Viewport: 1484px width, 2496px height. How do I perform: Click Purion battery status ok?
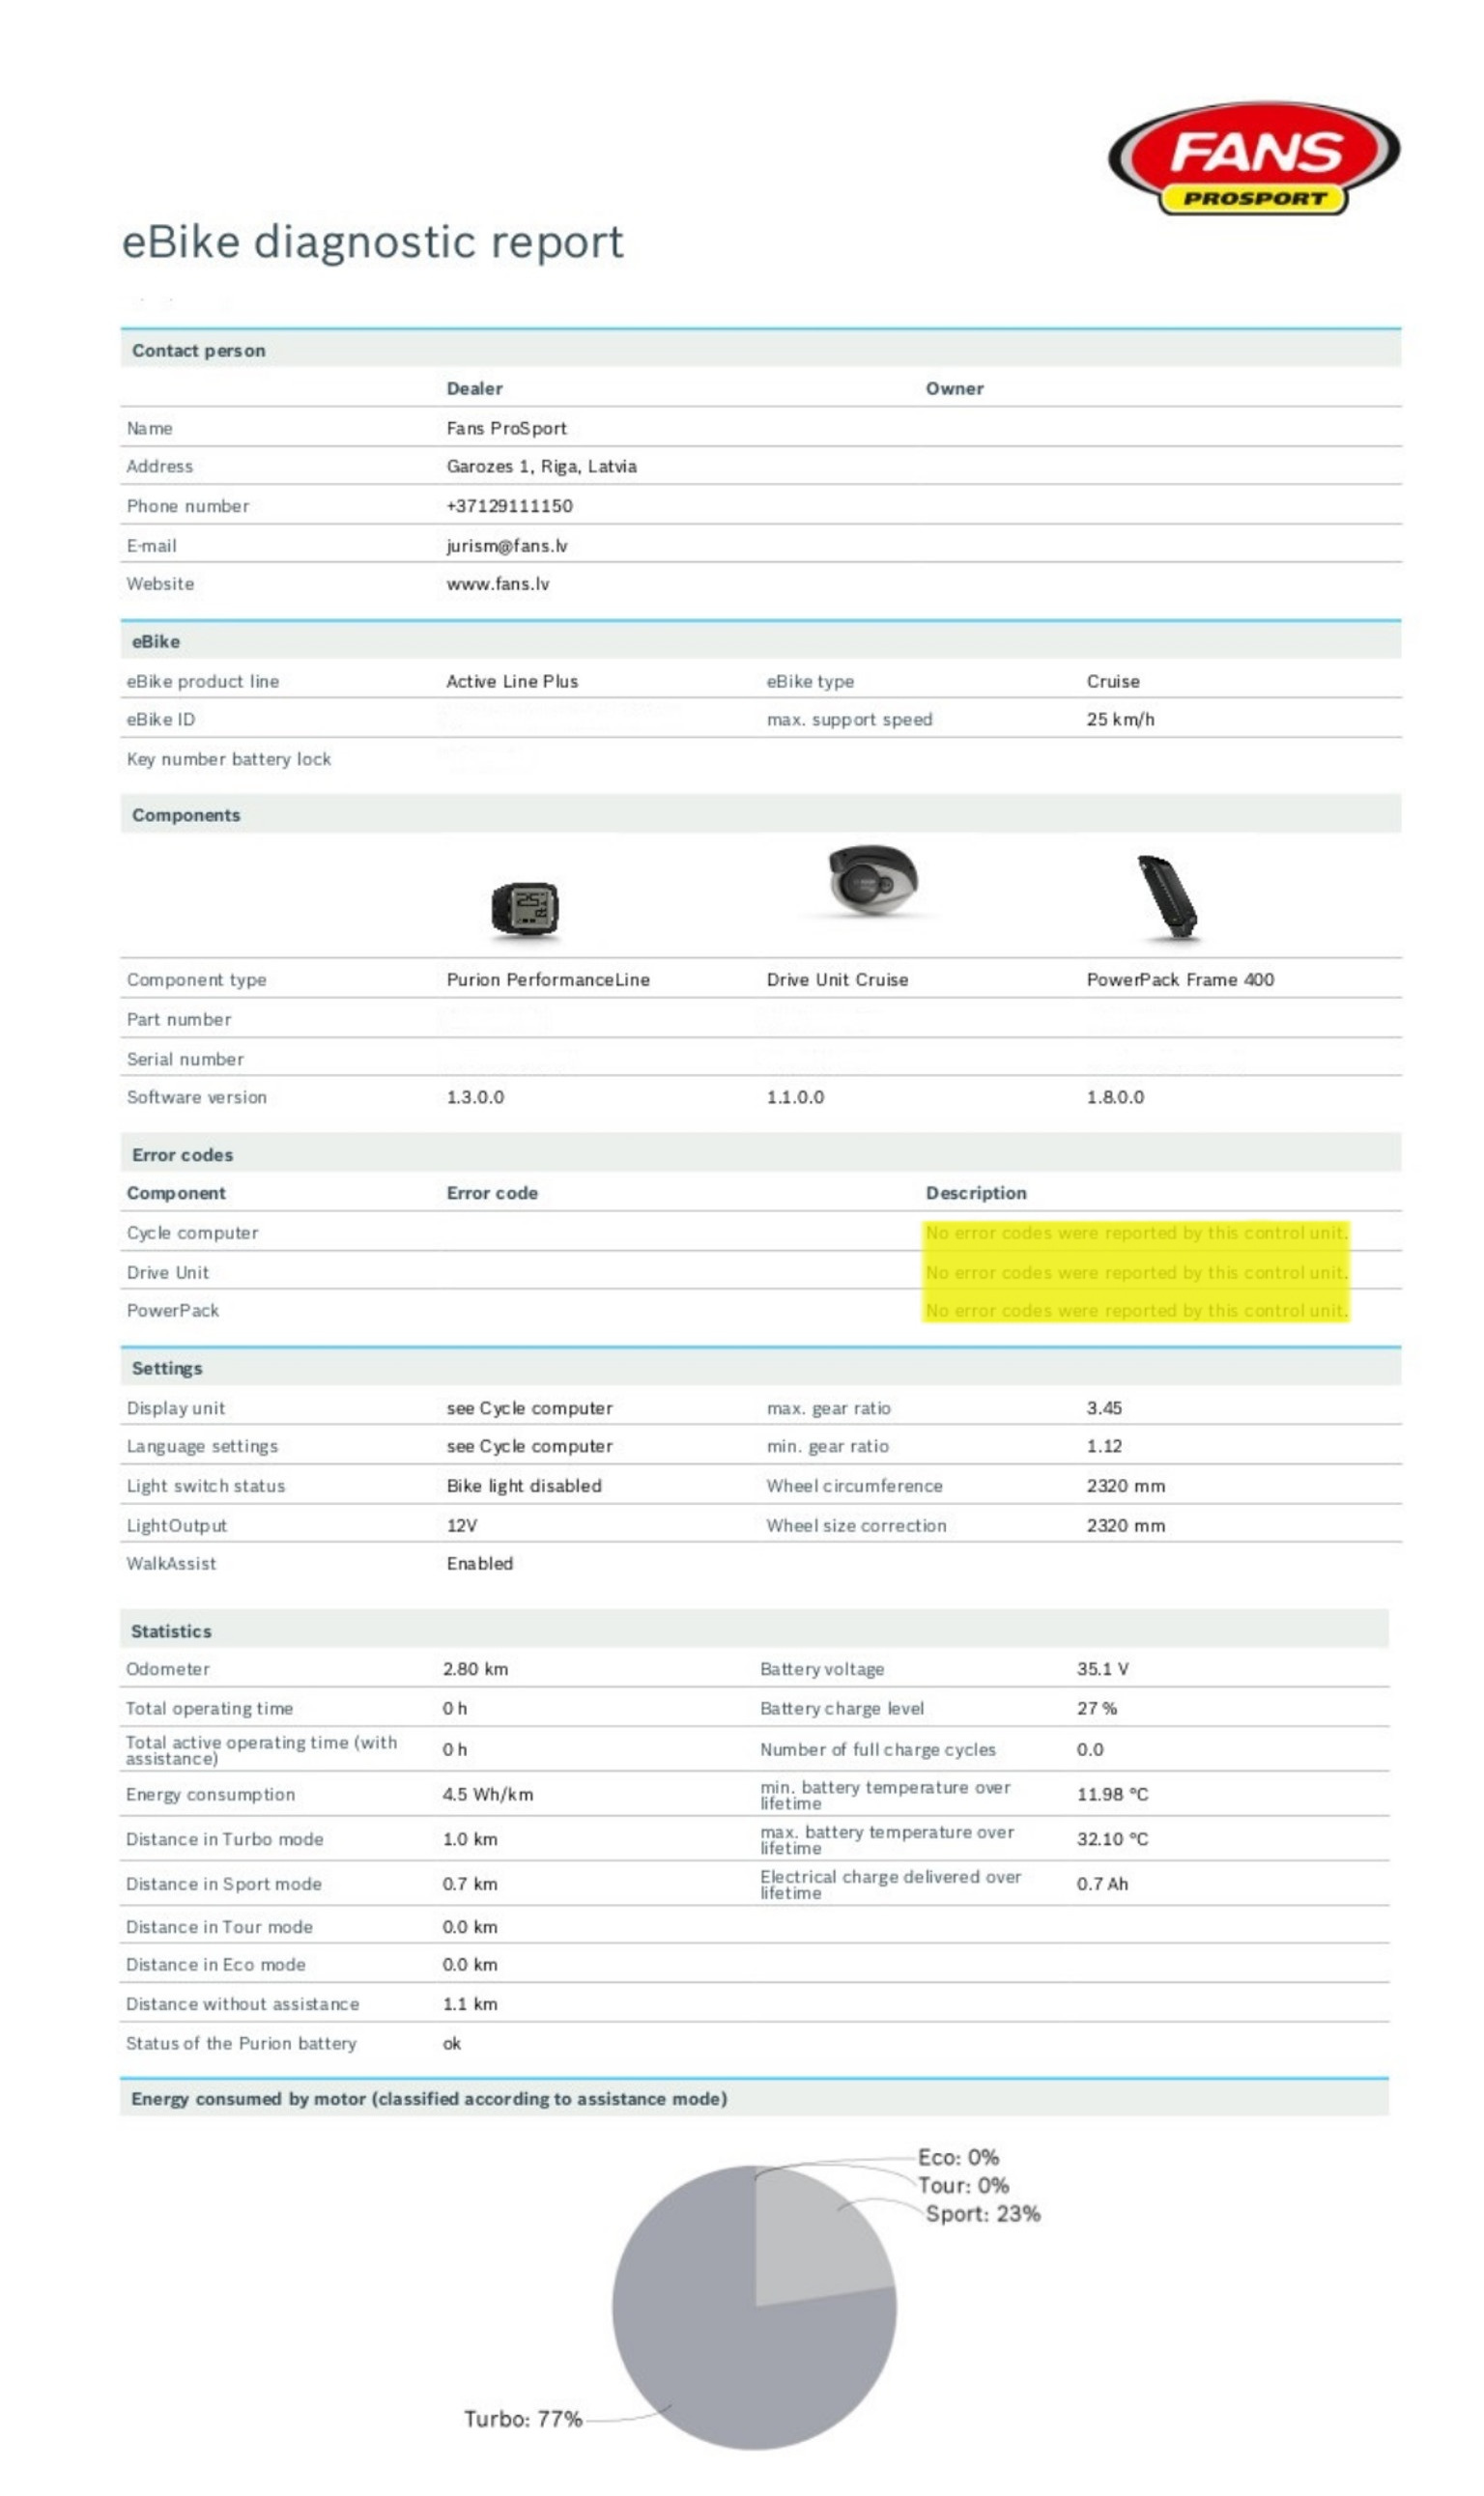click(x=452, y=2044)
